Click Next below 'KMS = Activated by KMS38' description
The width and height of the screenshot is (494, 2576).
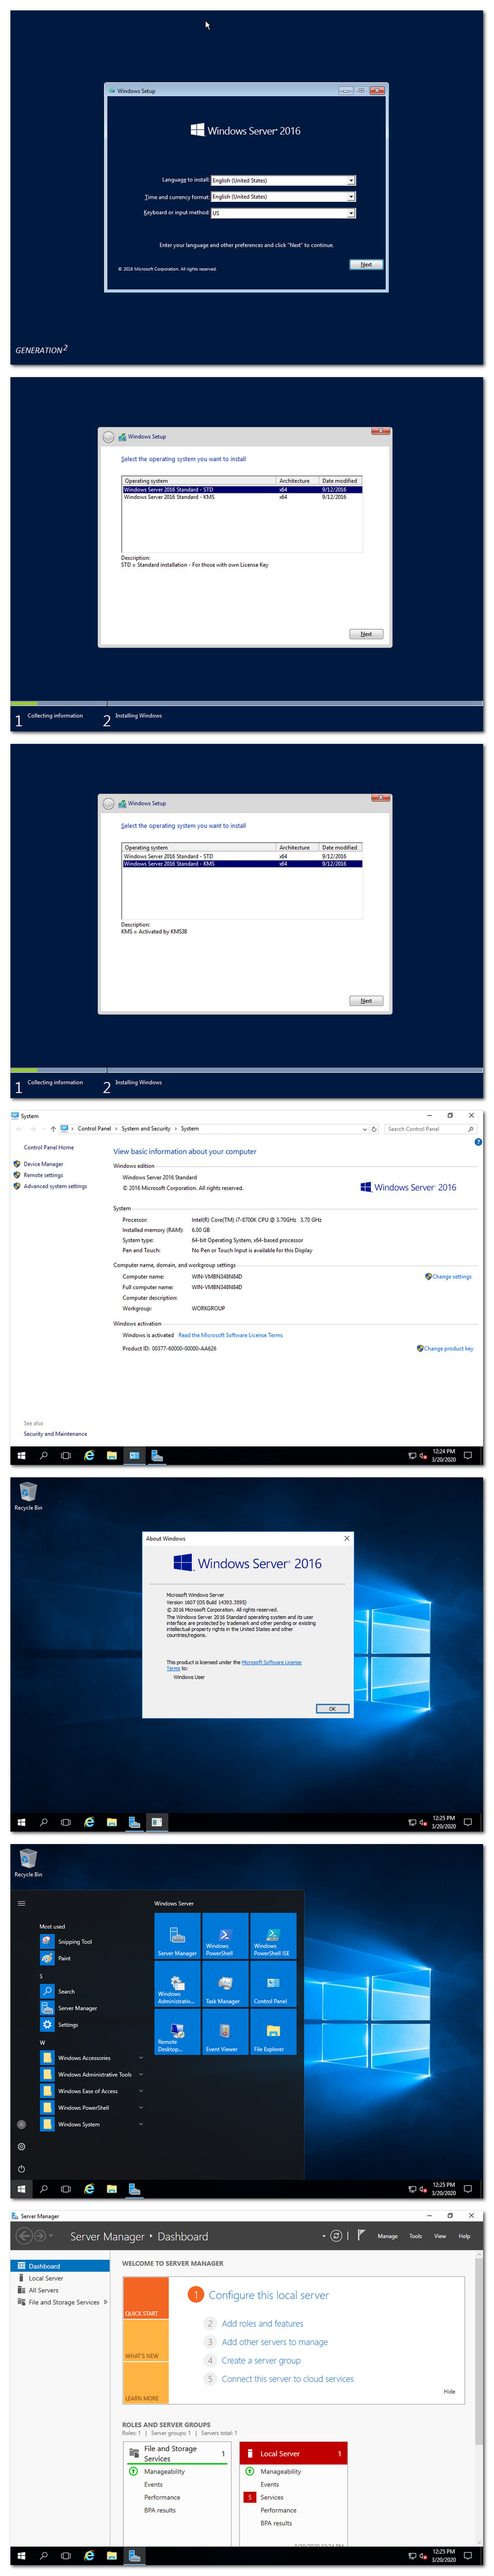366,1000
